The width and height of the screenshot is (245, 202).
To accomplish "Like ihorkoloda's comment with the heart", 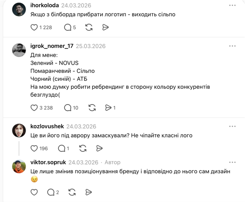I will [34, 27].
